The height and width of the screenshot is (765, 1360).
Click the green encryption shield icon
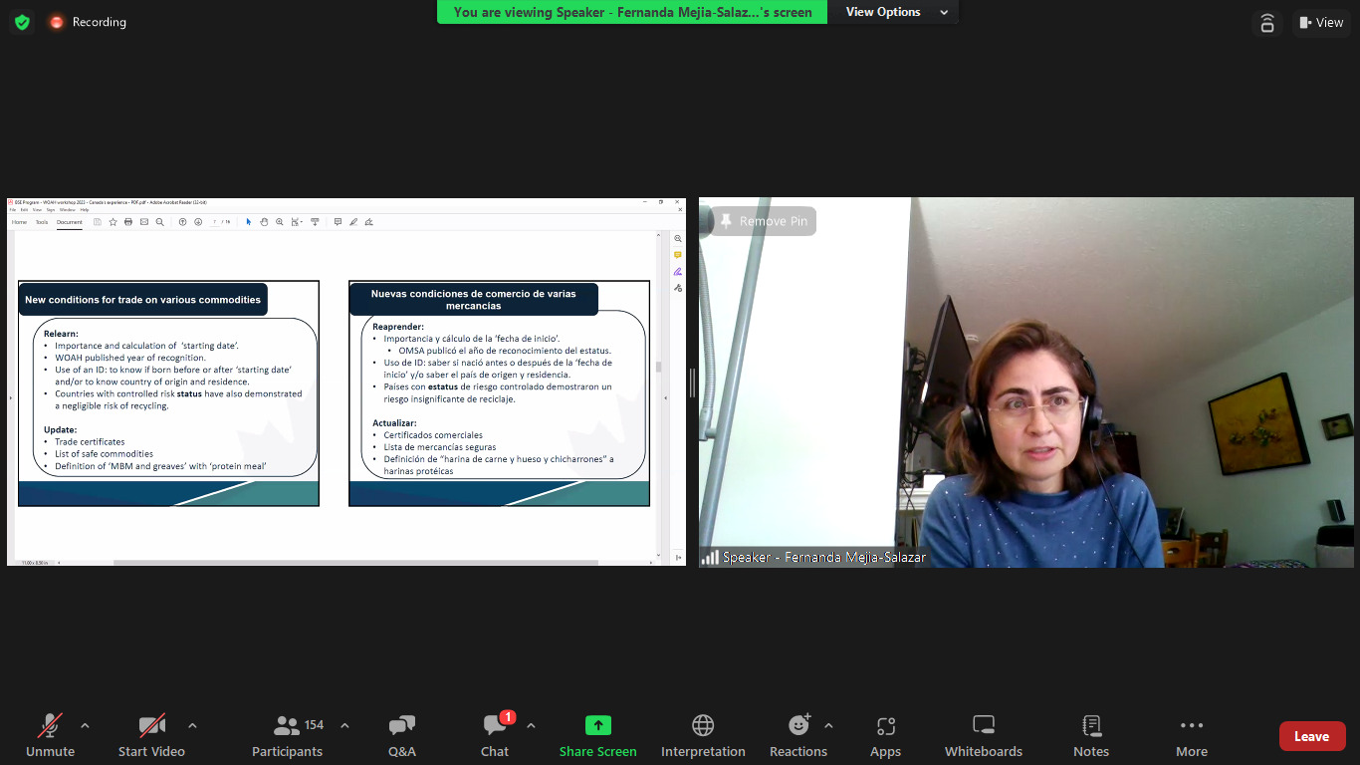pyautogui.click(x=22, y=22)
